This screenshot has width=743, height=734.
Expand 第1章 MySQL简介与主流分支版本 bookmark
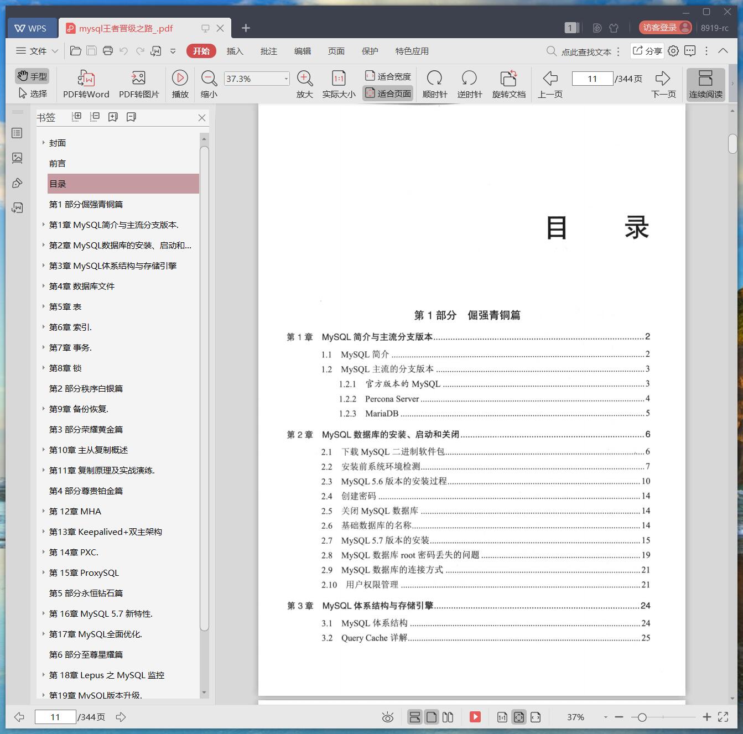tap(43, 225)
